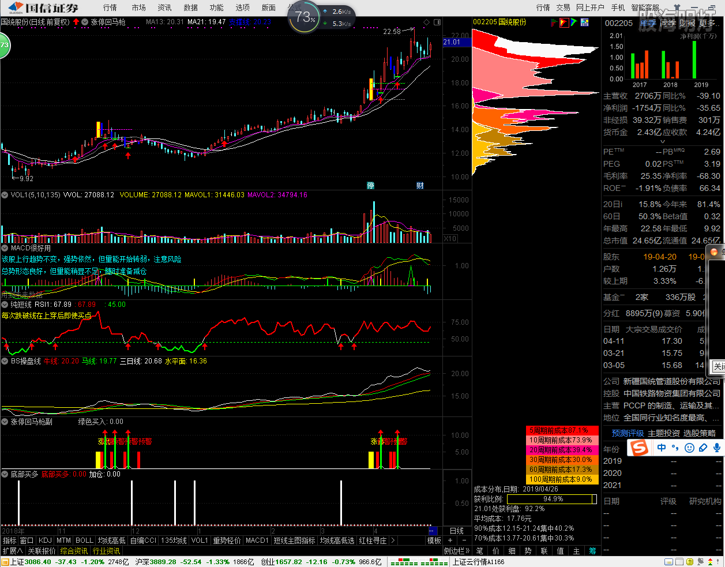The width and height of the screenshot is (725, 567).
Task: Open Sogou emoji panel
Action: (x=689, y=448)
